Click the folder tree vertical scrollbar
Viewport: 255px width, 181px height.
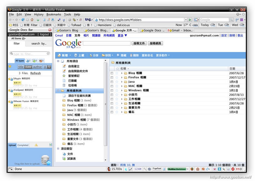(x=105, y=104)
